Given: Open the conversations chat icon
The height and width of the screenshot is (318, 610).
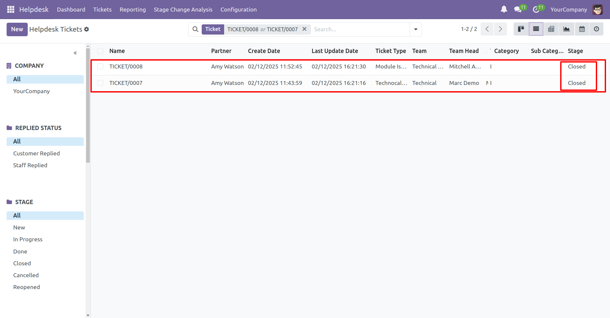Looking at the screenshot, I should click(x=518, y=10).
